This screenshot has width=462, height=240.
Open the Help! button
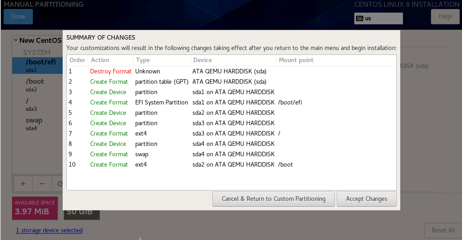coord(445,17)
